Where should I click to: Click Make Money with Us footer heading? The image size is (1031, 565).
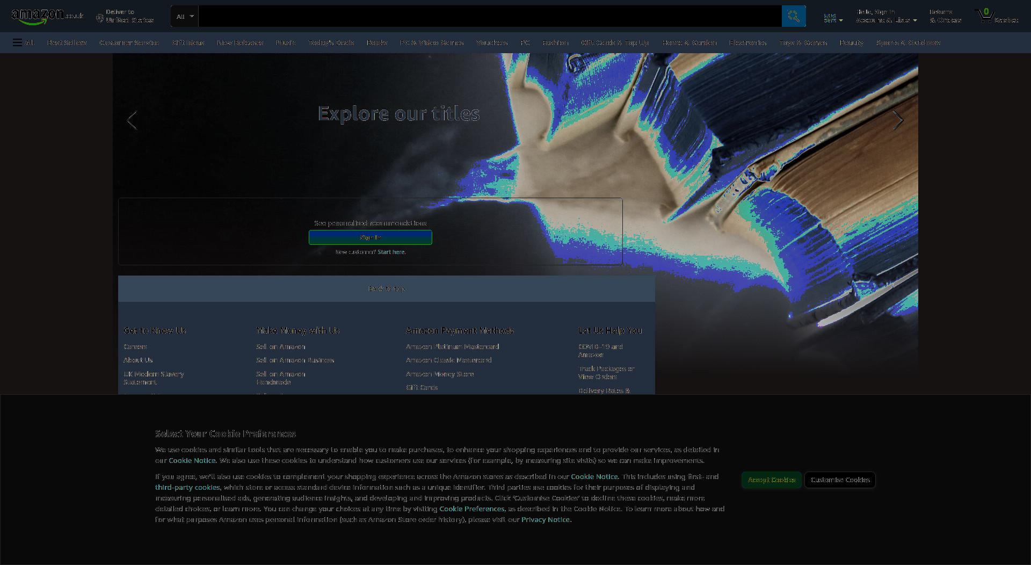point(297,330)
